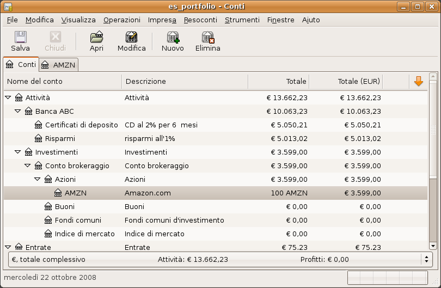The width and height of the screenshot is (441, 288).
Task: Click the bank icon beside Azioni account
Action: (x=48, y=179)
